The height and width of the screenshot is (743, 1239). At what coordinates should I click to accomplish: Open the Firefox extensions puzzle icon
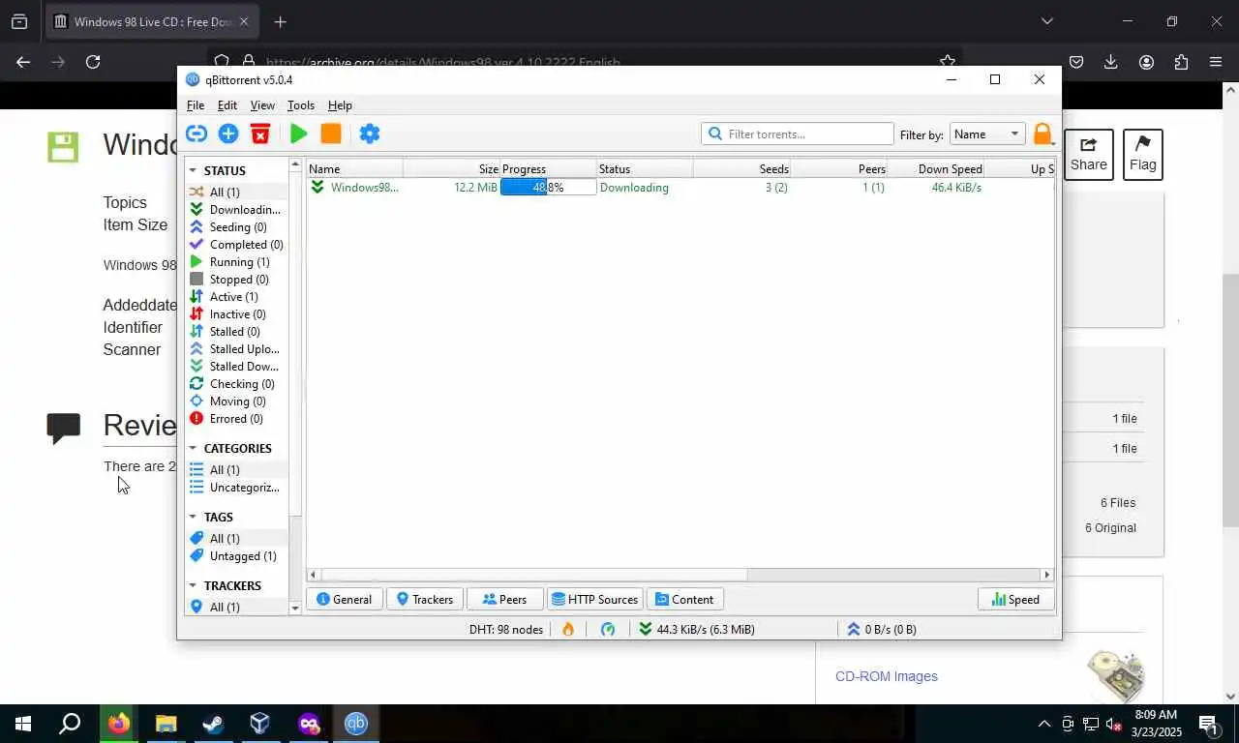click(1181, 62)
